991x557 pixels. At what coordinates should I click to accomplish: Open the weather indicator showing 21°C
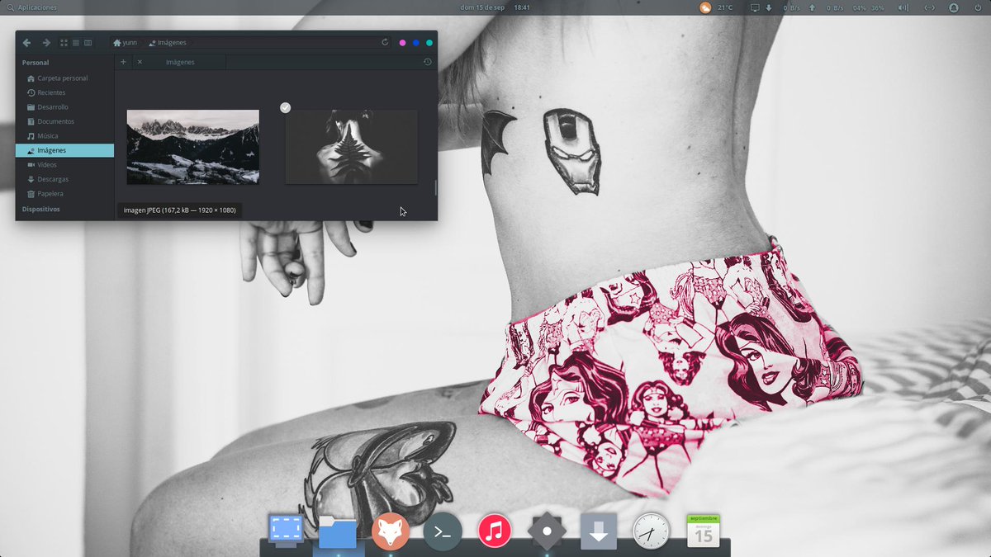click(716, 7)
